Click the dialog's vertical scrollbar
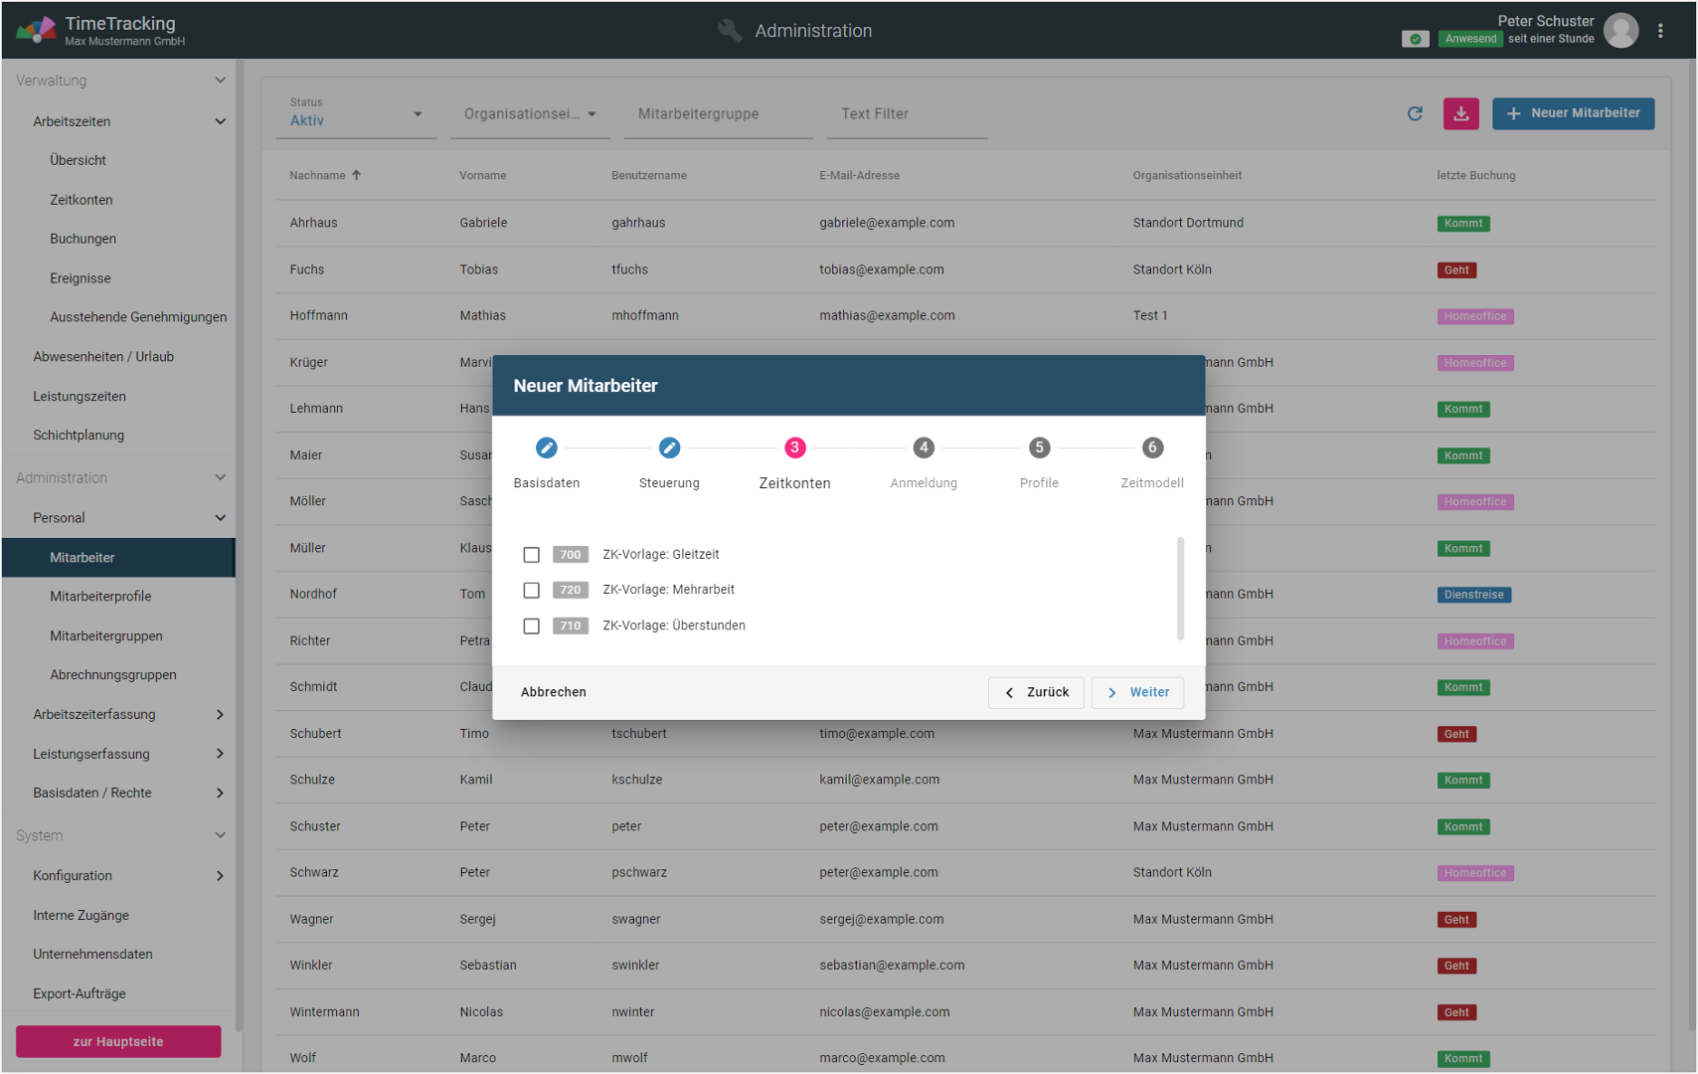Viewport: 1698px width, 1074px height. click(1180, 589)
